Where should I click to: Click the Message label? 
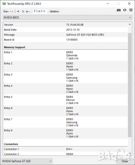pos(9,35)
